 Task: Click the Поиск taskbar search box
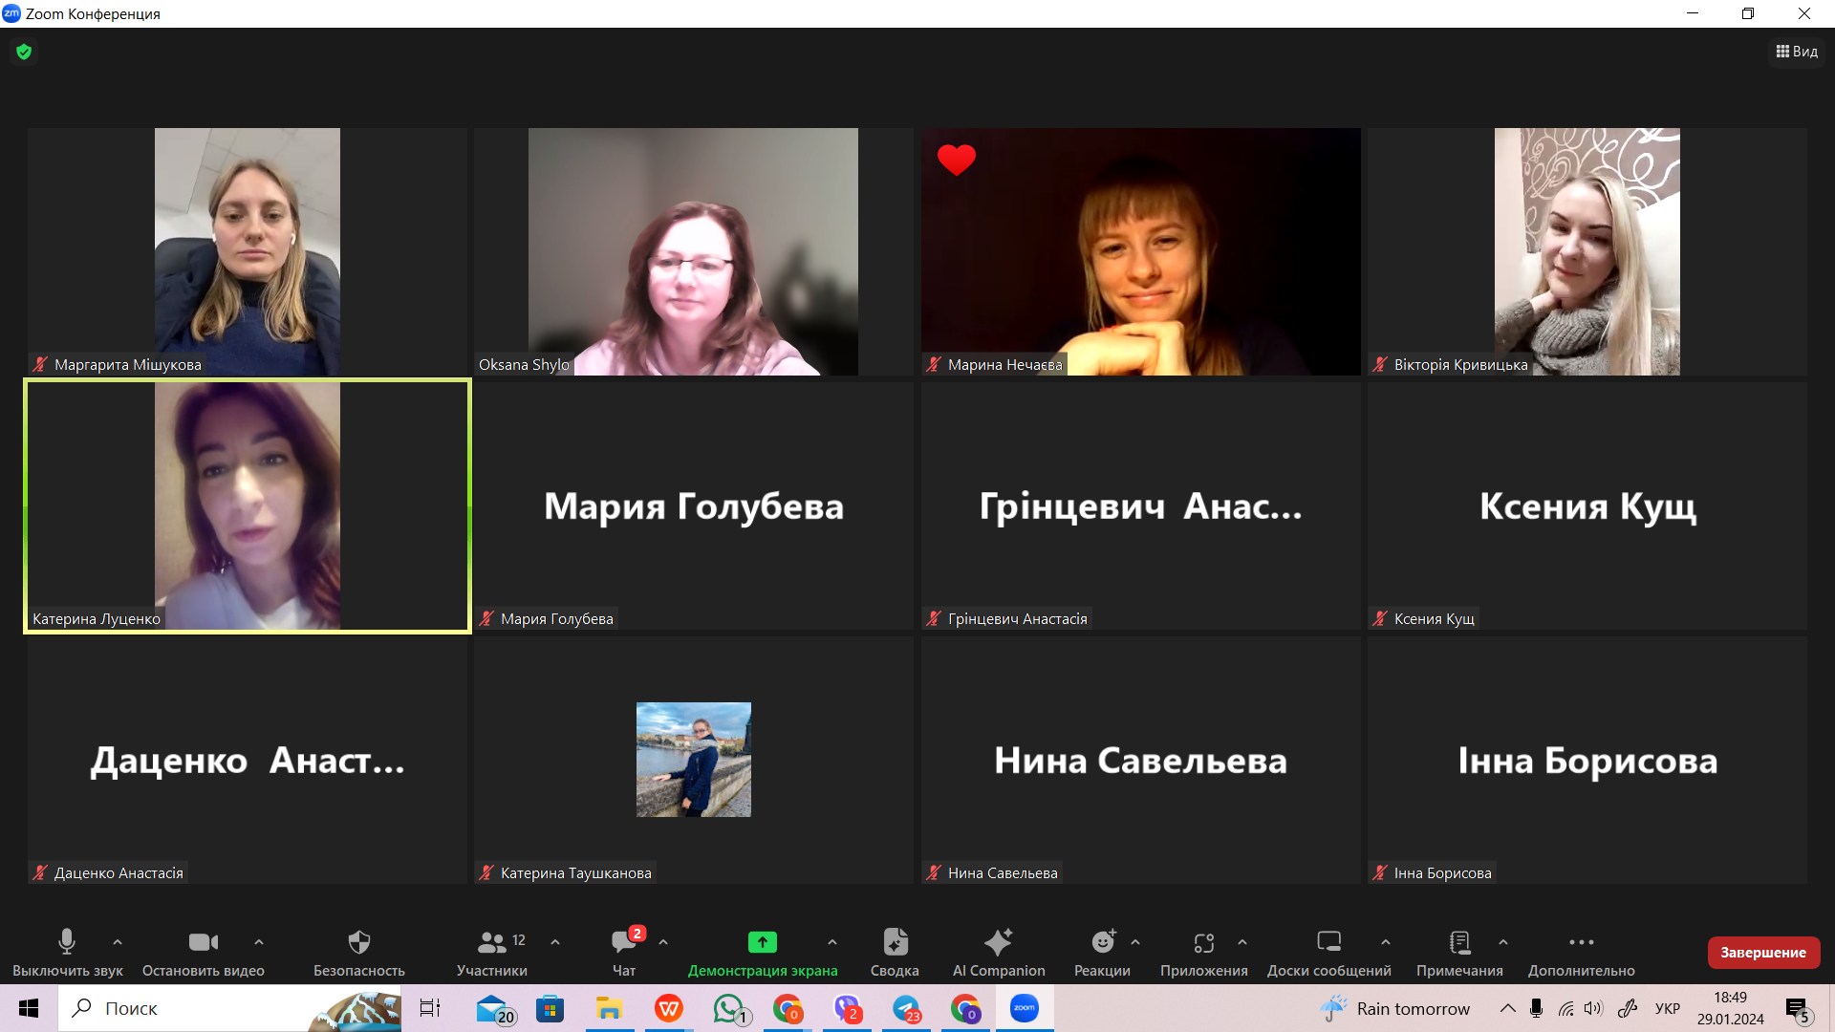click(x=229, y=1008)
